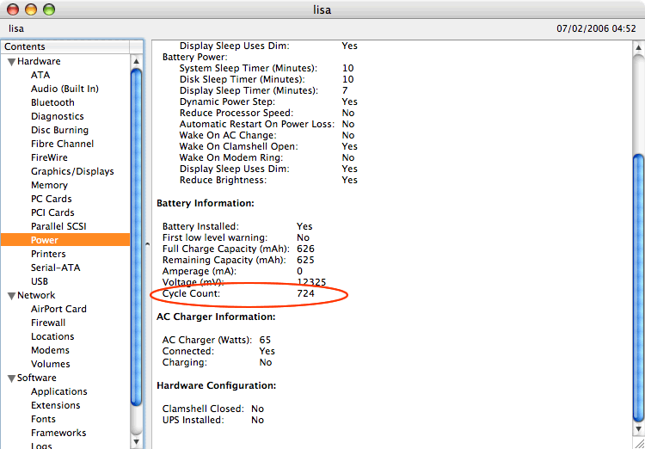Open Parallel SCSI information
Screen dimensions: 645x449
58,226
